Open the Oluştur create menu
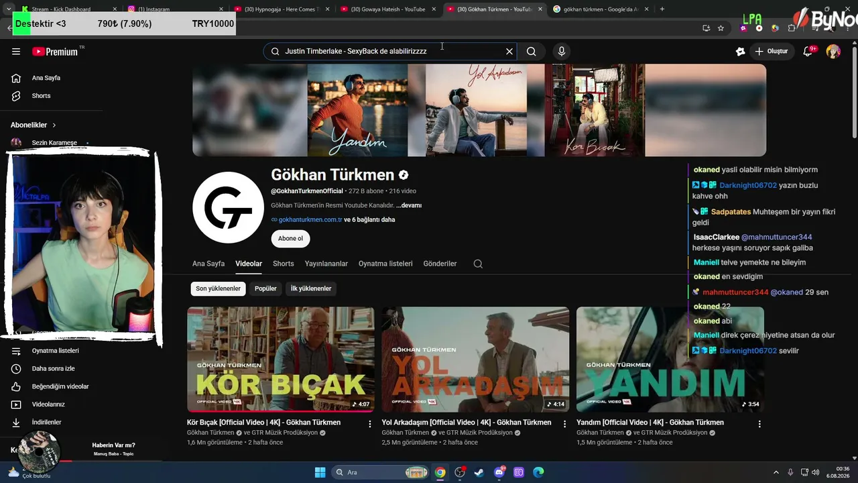Screen dimensions: 858x483 pos(772,51)
